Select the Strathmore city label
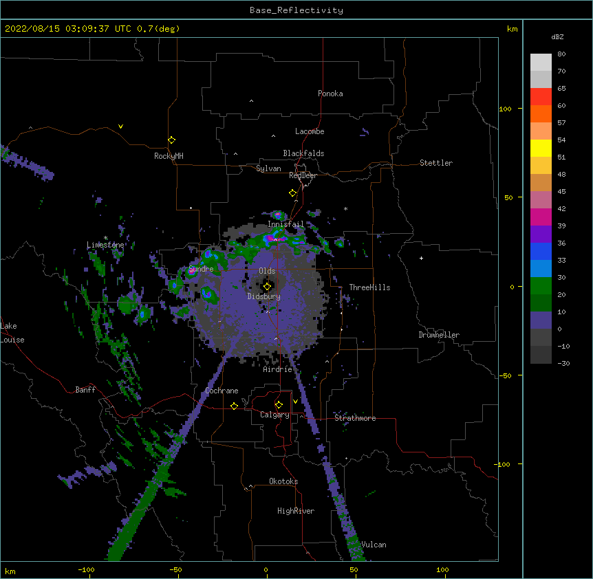 coord(355,418)
